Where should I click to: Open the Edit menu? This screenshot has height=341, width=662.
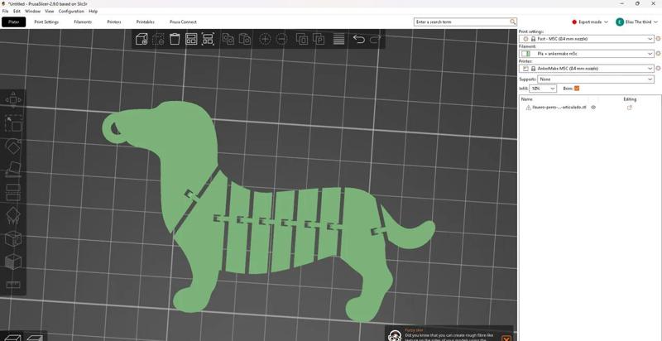(x=17, y=12)
